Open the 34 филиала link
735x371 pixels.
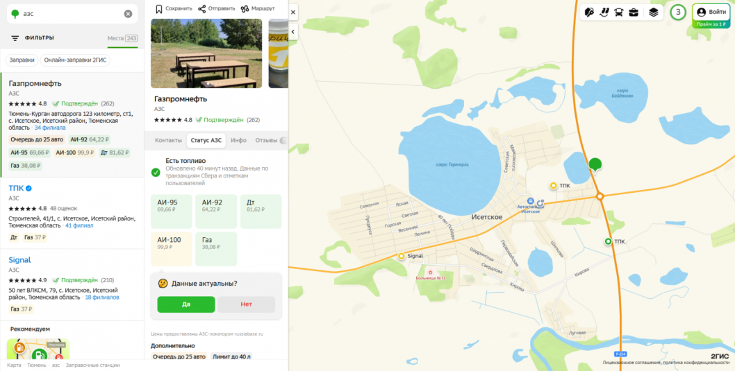point(50,128)
